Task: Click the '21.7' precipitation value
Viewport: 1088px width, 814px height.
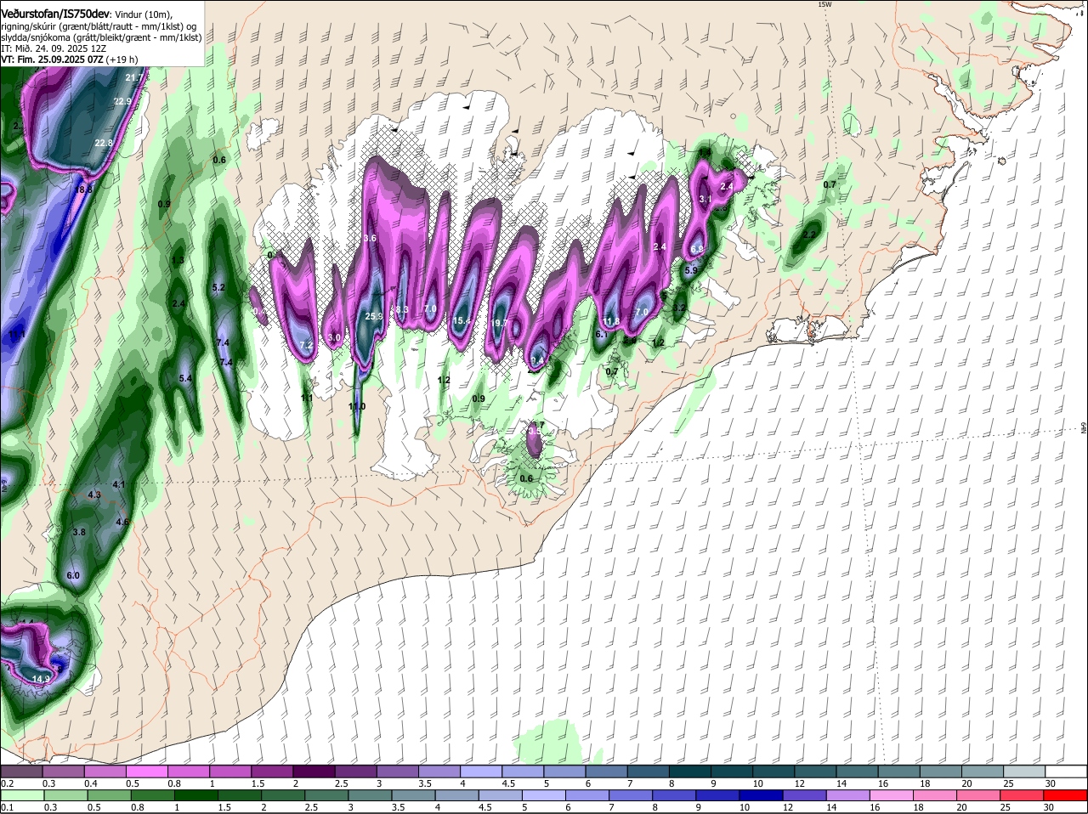Action: click(x=133, y=78)
